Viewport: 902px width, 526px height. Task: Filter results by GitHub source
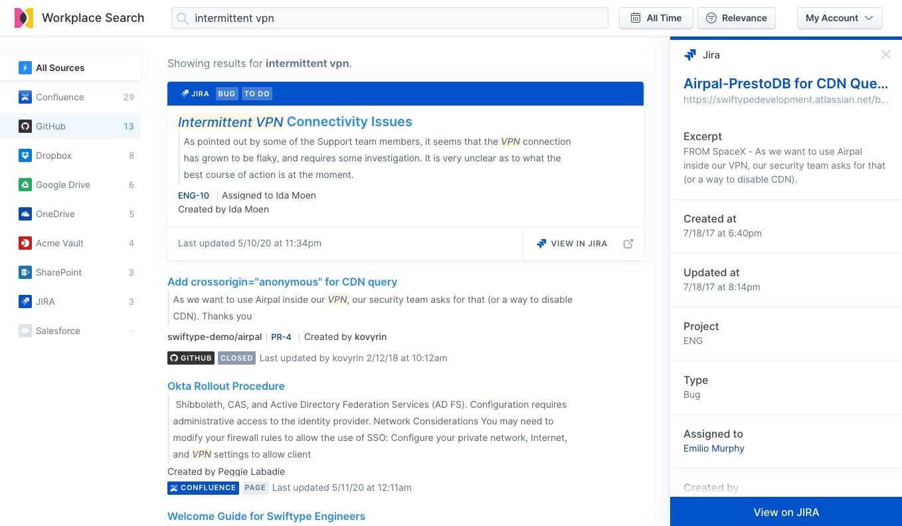point(70,126)
